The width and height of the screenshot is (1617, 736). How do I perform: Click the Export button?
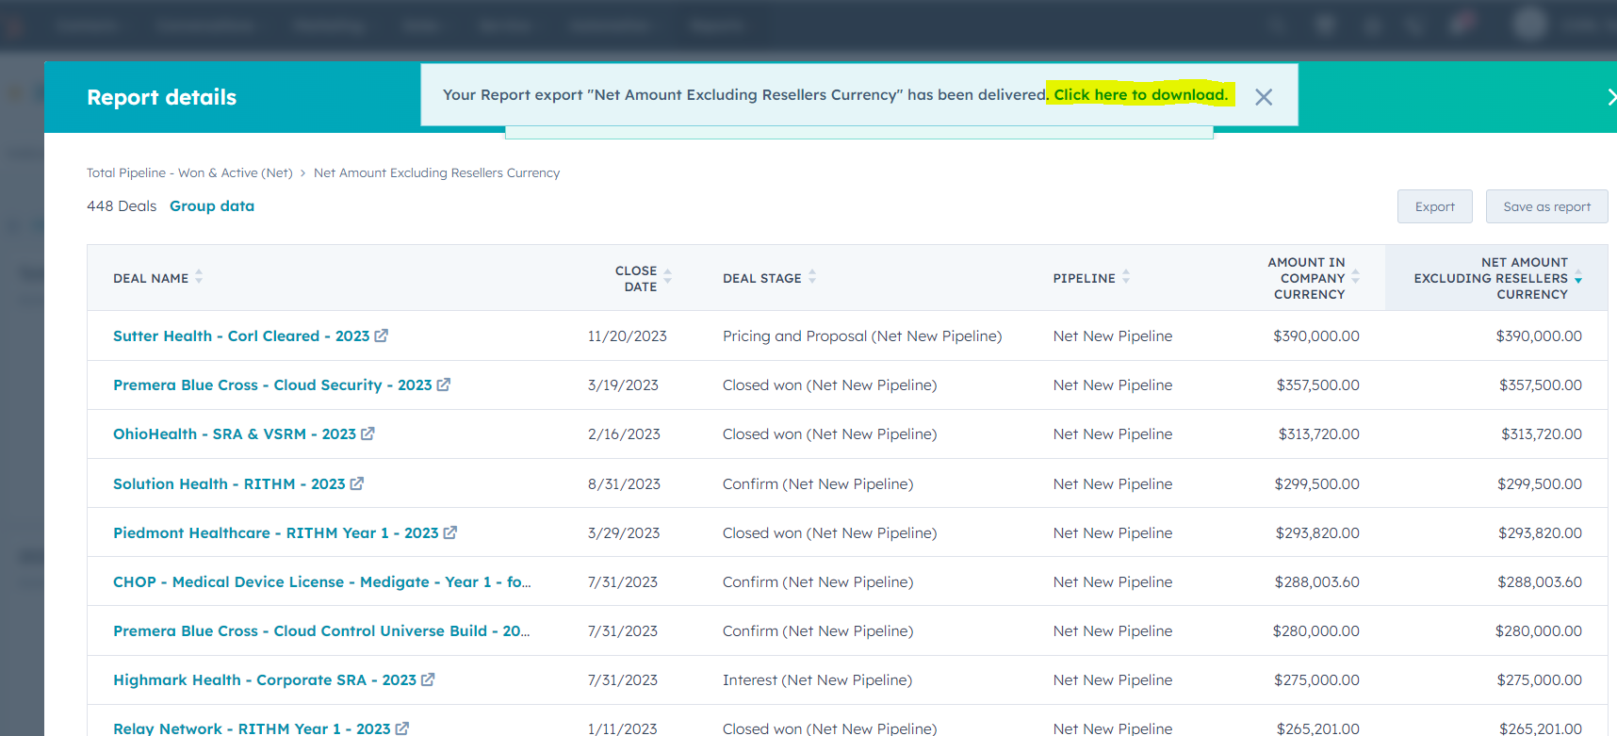click(x=1434, y=206)
